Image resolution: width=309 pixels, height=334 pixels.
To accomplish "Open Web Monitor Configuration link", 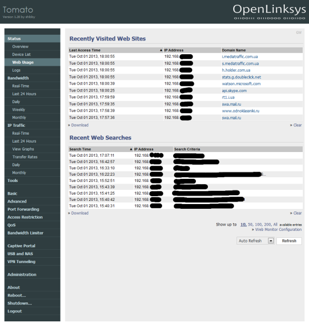I will pyautogui.click(x=278, y=230).
